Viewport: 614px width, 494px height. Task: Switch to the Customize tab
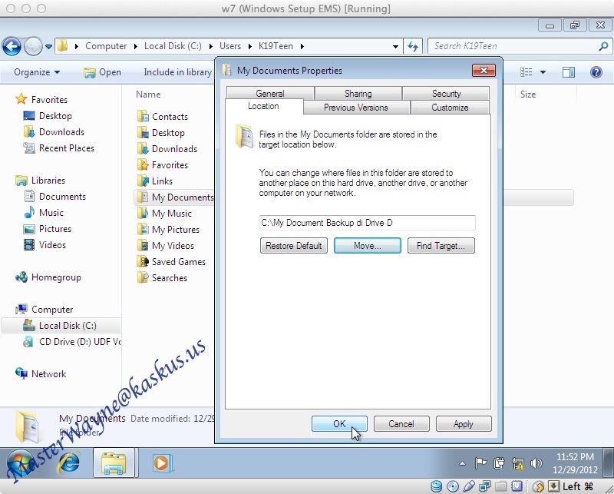[x=450, y=107]
